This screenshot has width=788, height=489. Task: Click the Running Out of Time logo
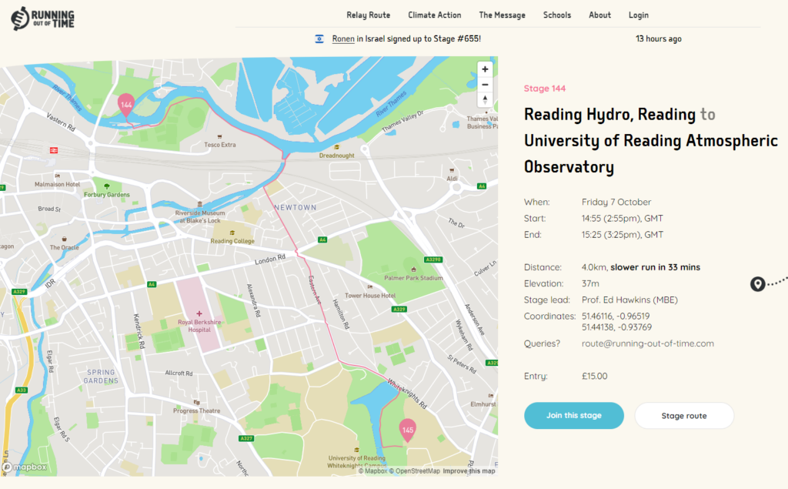click(x=43, y=17)
